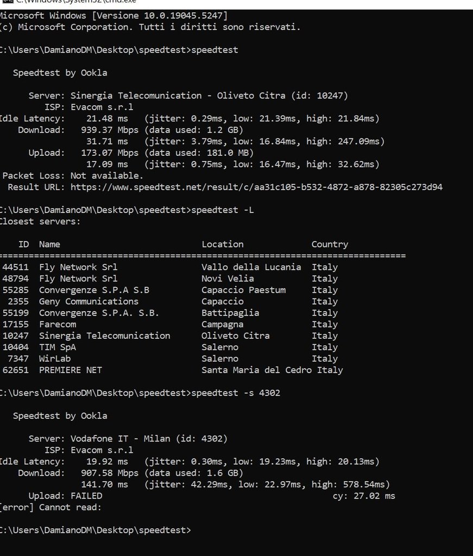Screen dimensions: 473x556
Task: Click the Location column header
Action: 223,244
